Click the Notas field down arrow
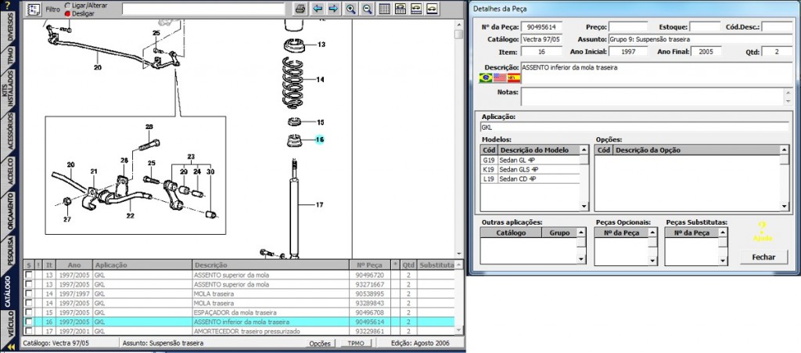The image size is (801, 353). [787, 101]
